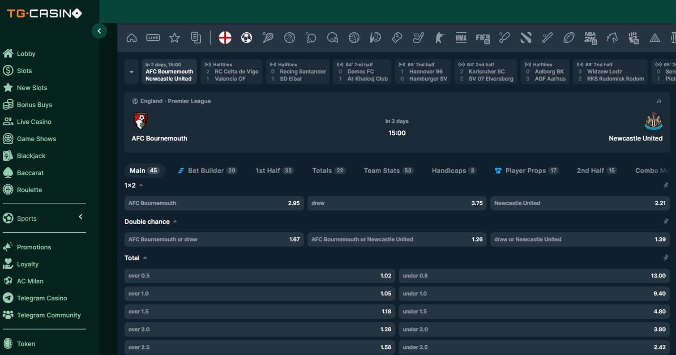This screenshot has width=676, height=355.
Task: Select the boxing glove icon
Action: [397, 38]
